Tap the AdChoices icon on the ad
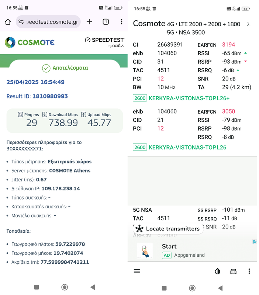This screenshot has width=259, height=295. coord(255,242)
